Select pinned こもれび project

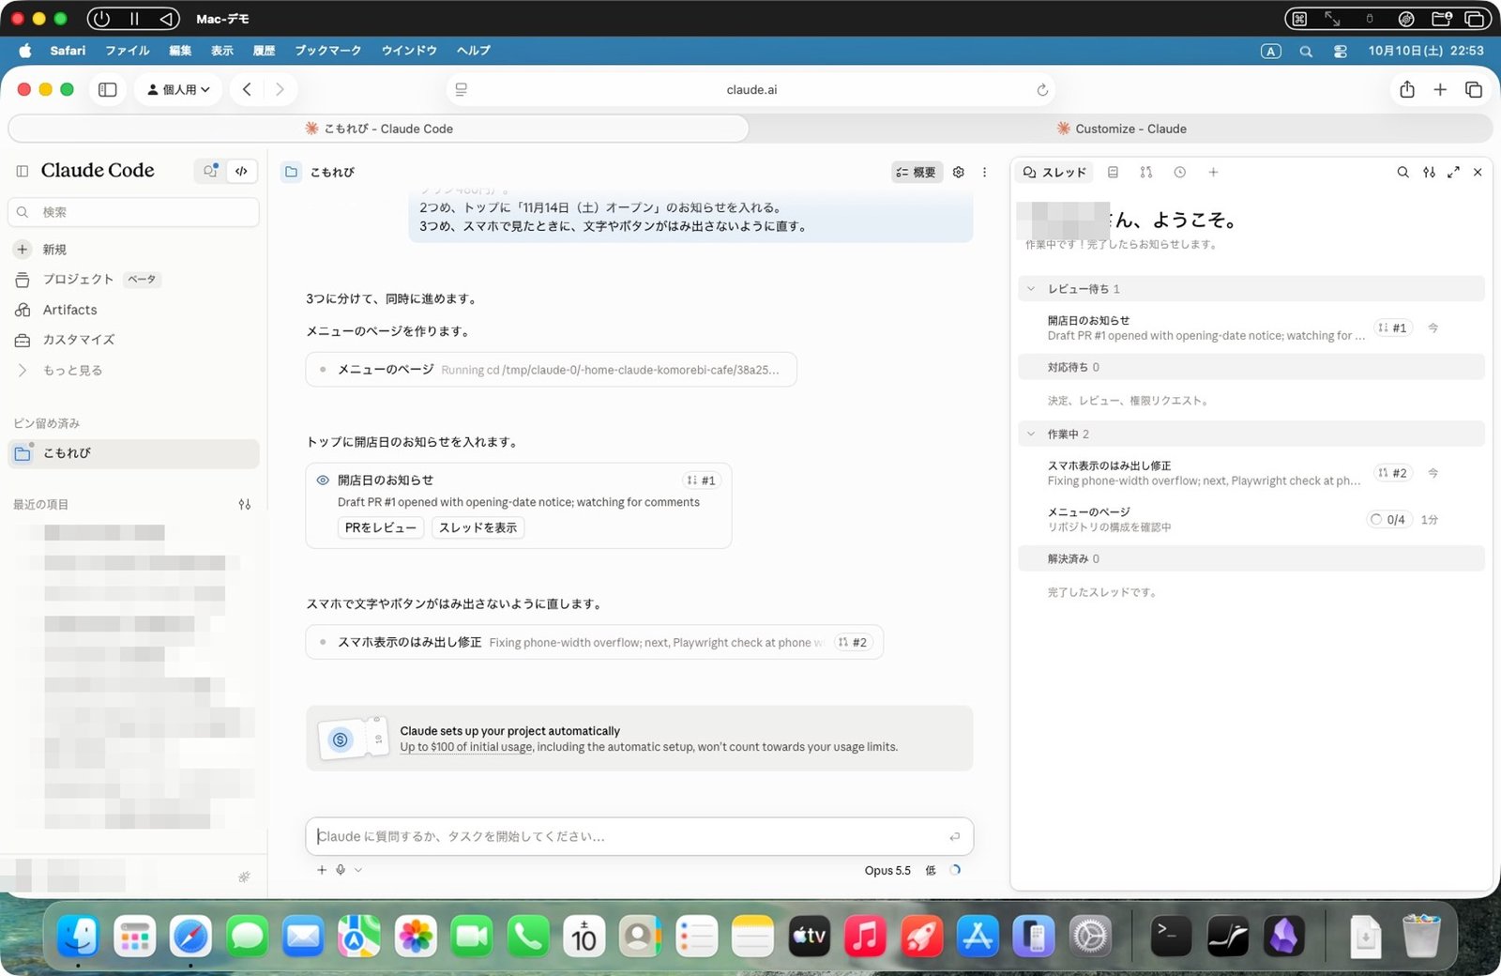[133, 453]
